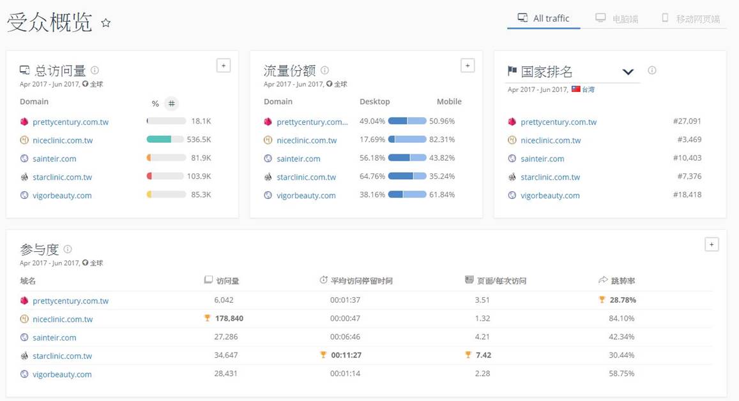Screen dimensions: 739x401
Task: Click the info icon beside 流量份额
Action: pos(324,69)
